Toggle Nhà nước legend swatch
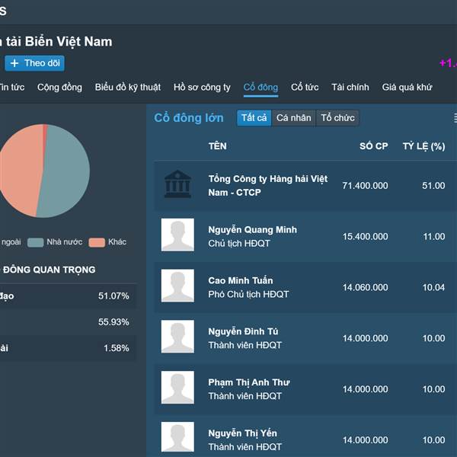457x457 pixels. [35, 242]
